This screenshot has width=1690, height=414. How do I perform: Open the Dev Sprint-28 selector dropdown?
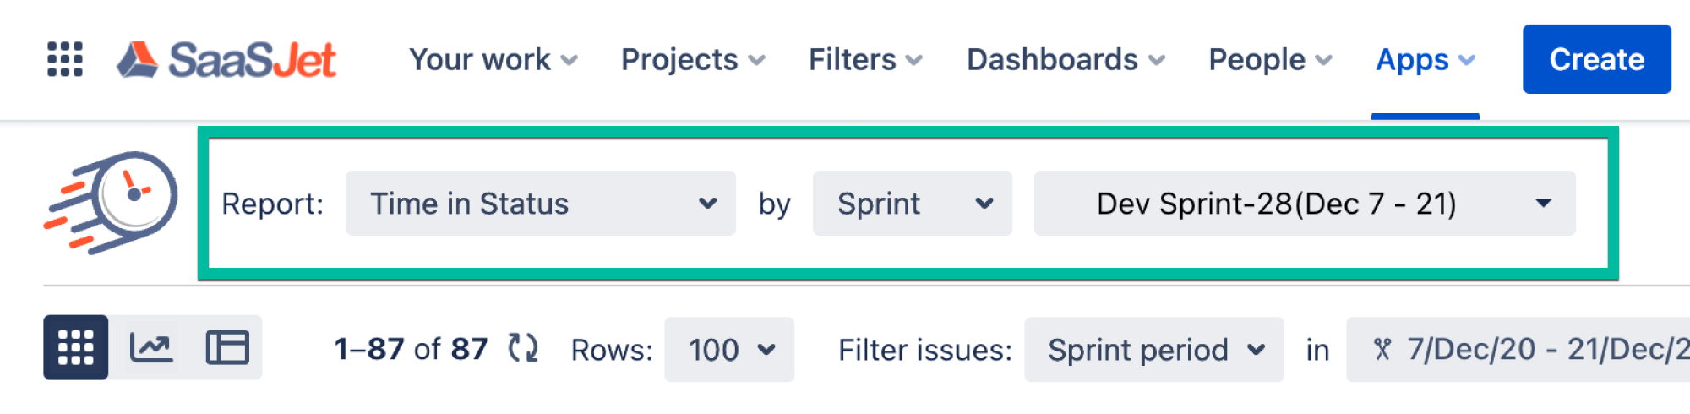pos(1304,204)
